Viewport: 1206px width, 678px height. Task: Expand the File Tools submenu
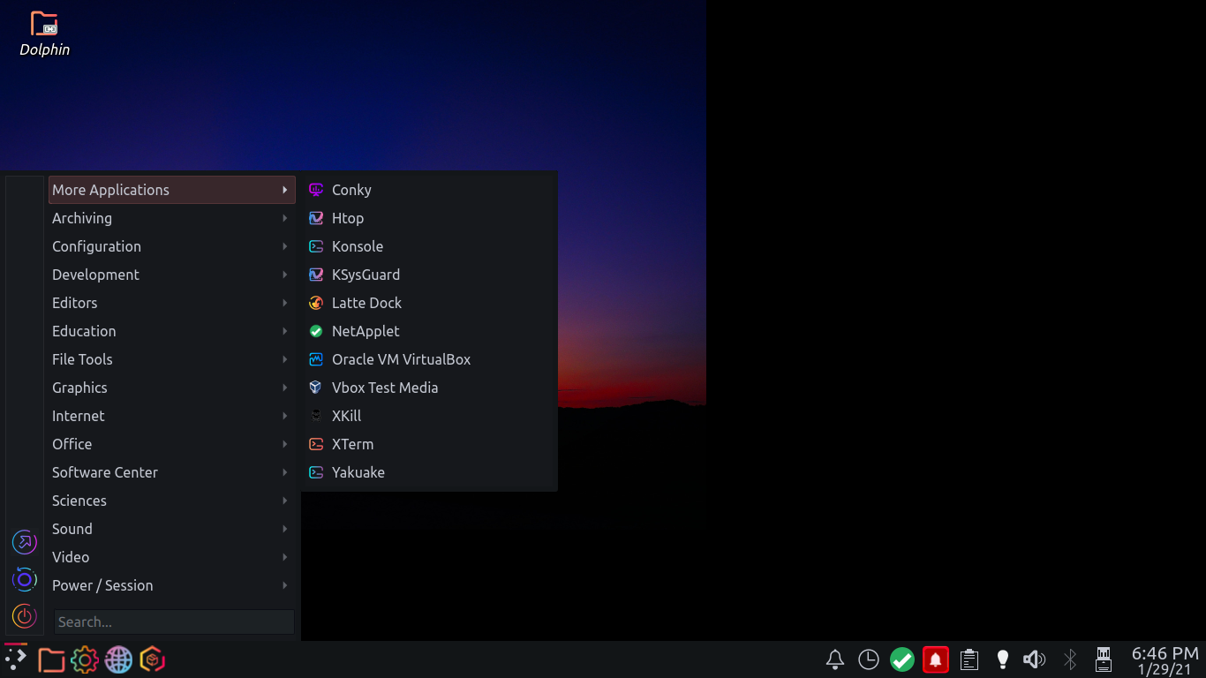click(x=171, y=359)
